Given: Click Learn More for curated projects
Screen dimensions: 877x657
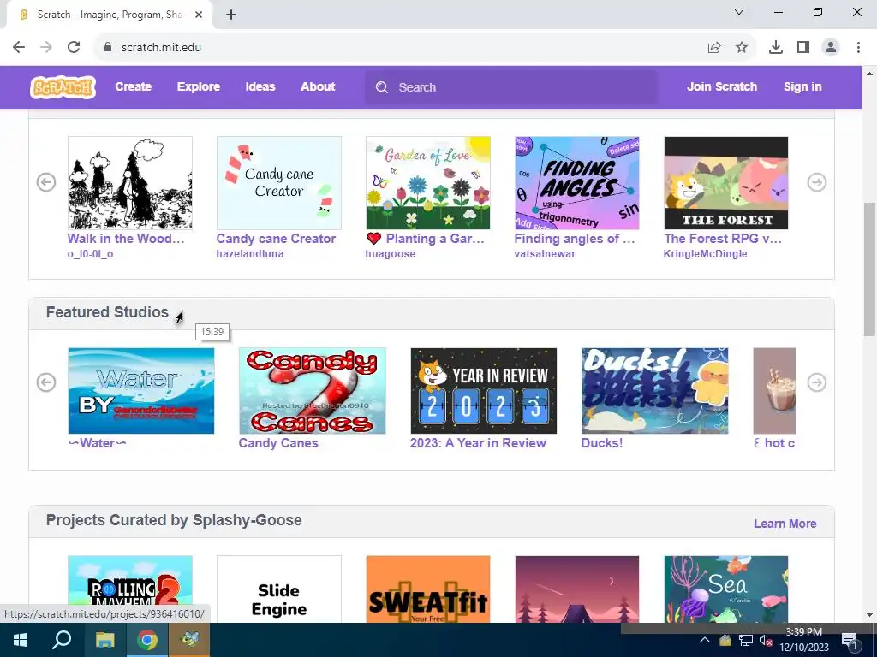Looking at the screenshot, I should pos(785,524).
